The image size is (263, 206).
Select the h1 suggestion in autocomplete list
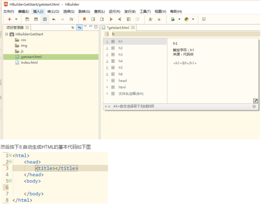120,42
